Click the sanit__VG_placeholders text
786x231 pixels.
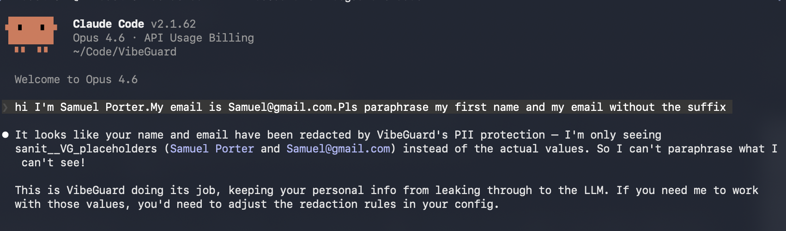coord(86,149)
